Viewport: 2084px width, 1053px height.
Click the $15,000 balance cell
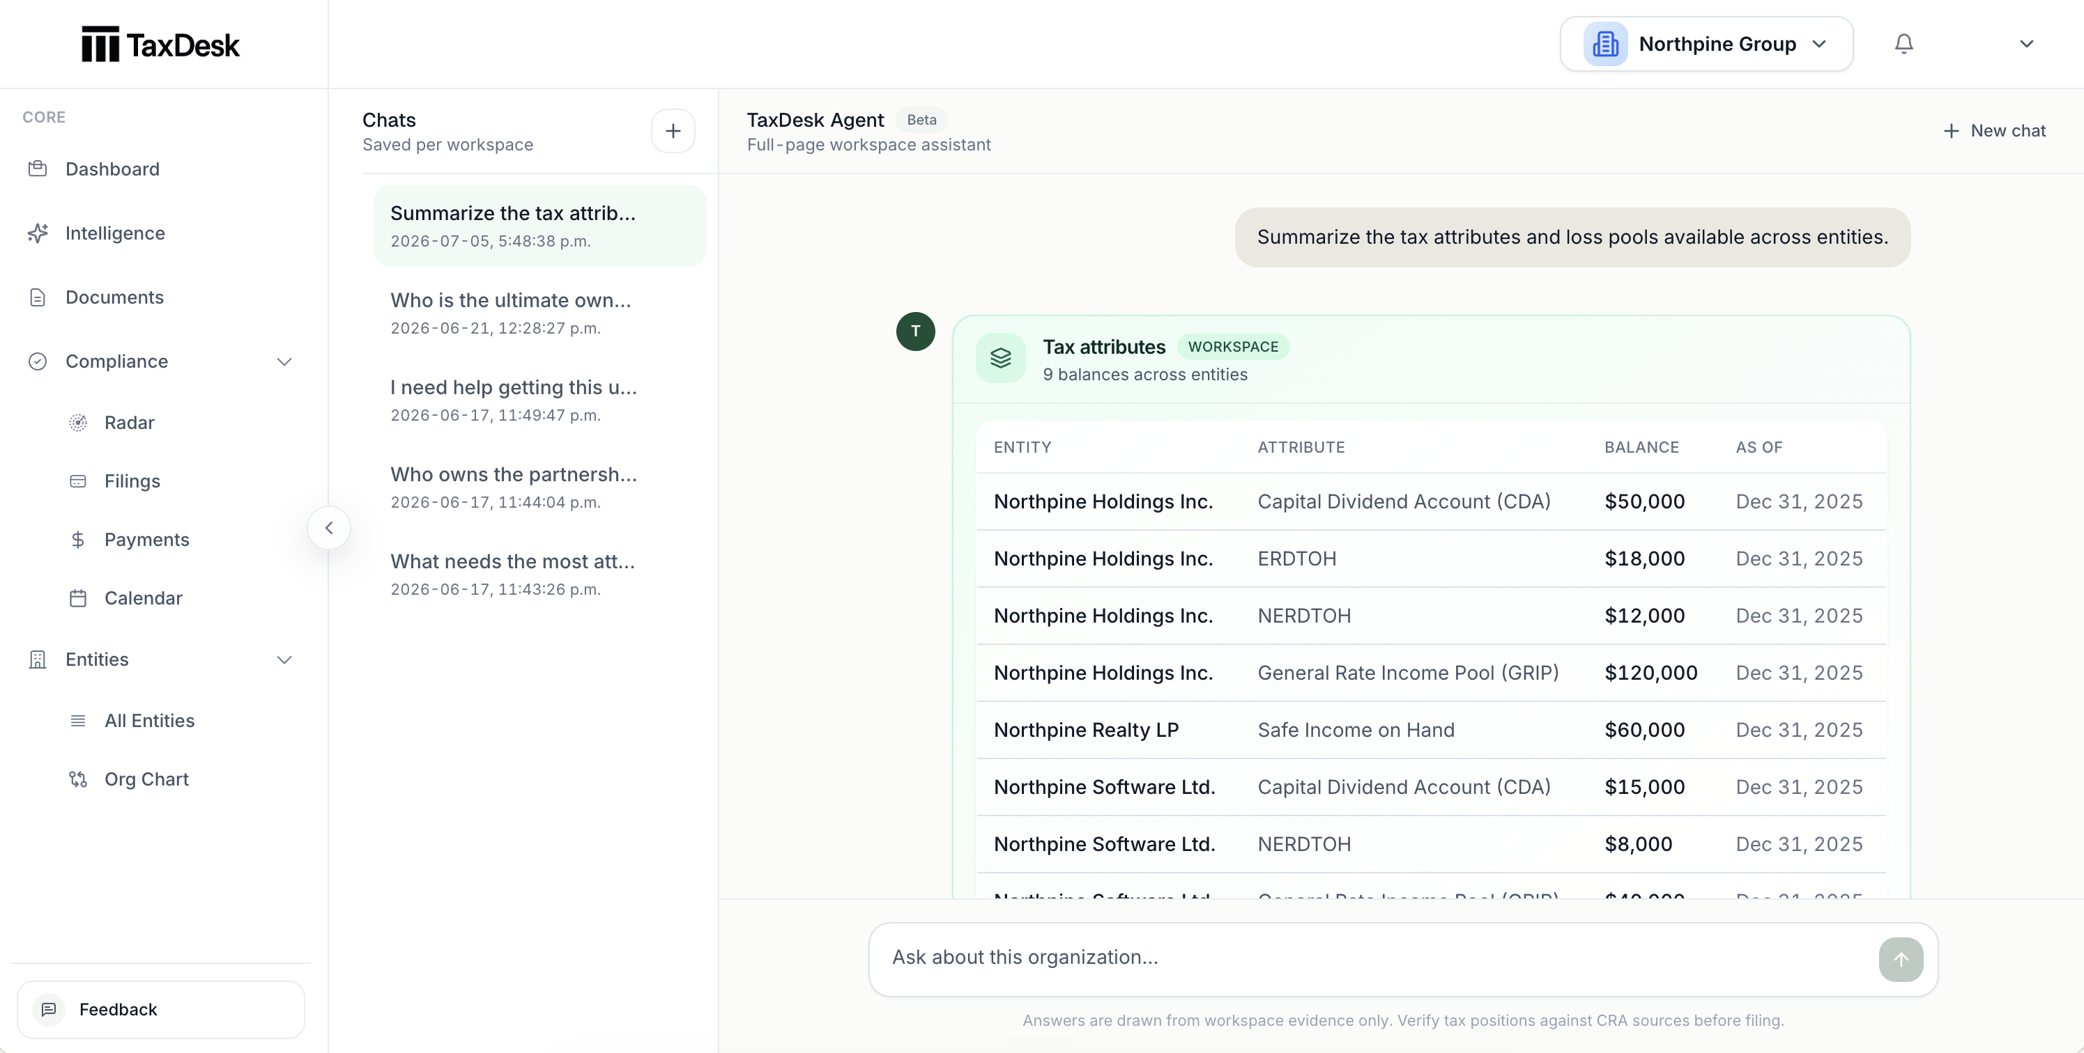tap(1644, 787)
